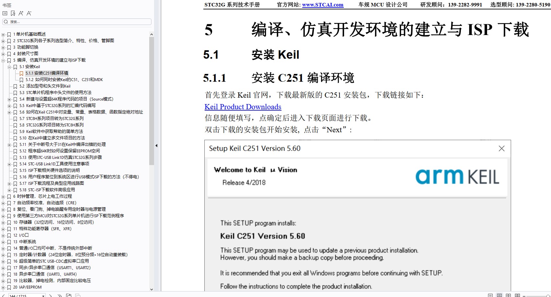Click bookmark icon beside 5.13 STC-USB Link1D仿真
551x297 pixels.
[x=15, y=158]
